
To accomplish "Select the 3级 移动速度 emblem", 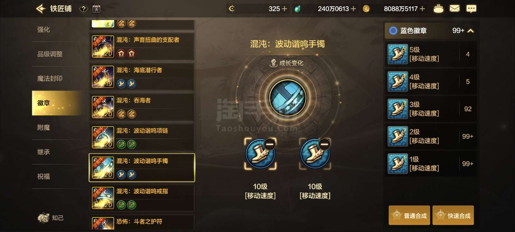I will (x=431, y=109).
